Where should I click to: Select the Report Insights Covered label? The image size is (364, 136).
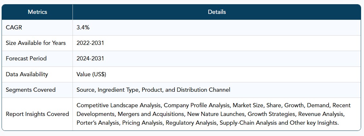pos(37,114)
